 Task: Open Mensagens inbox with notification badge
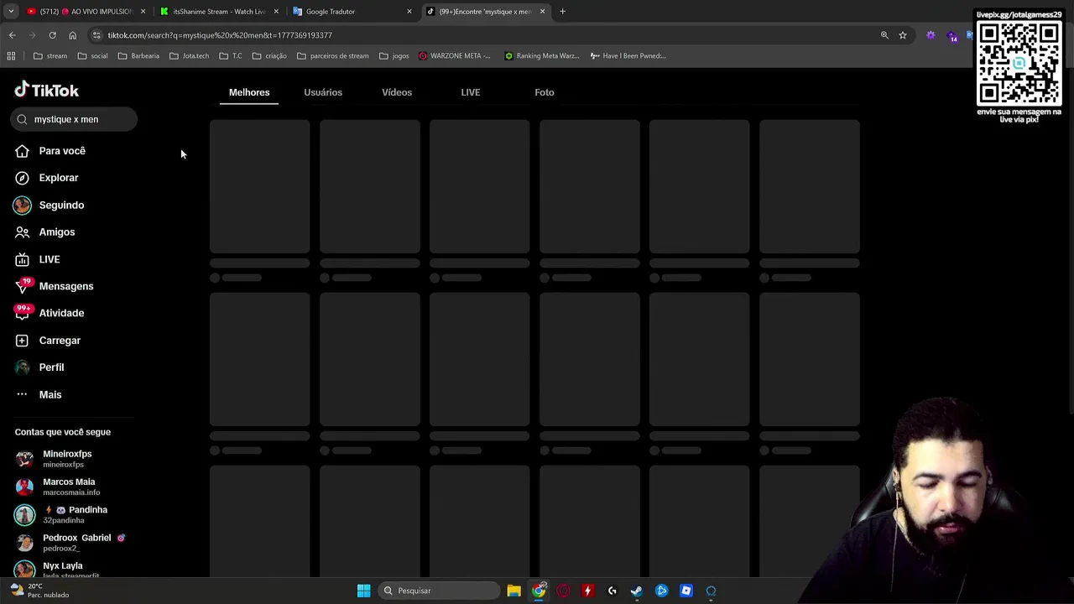[x=55, y=286]
